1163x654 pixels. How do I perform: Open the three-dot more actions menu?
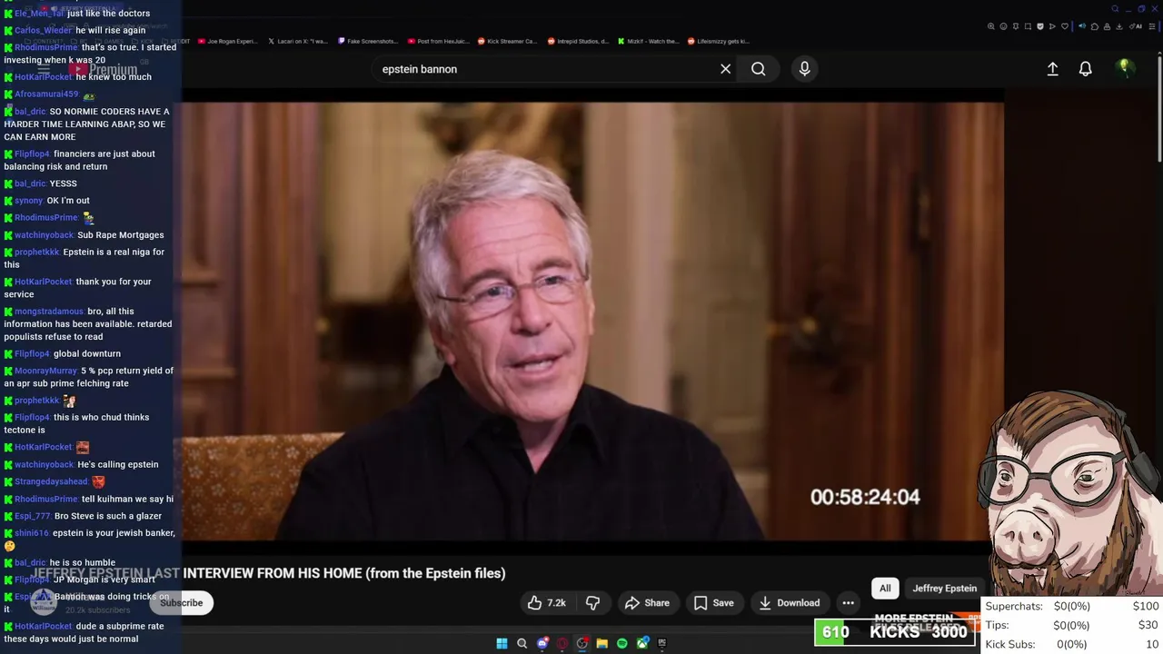(848, 602)
